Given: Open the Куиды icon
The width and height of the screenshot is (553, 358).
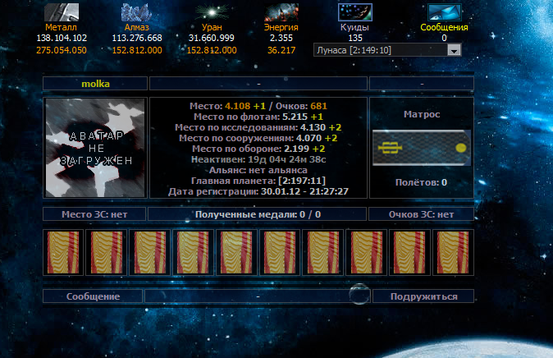Looking at the screenshot, I should pyautogui.click(x=355, y=11).
